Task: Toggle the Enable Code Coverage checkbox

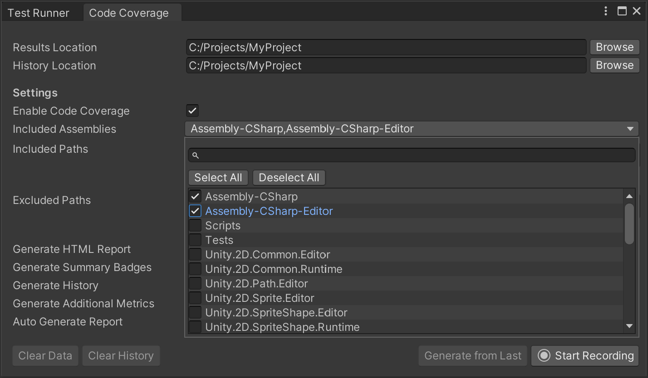Action: tap(192, 110)
